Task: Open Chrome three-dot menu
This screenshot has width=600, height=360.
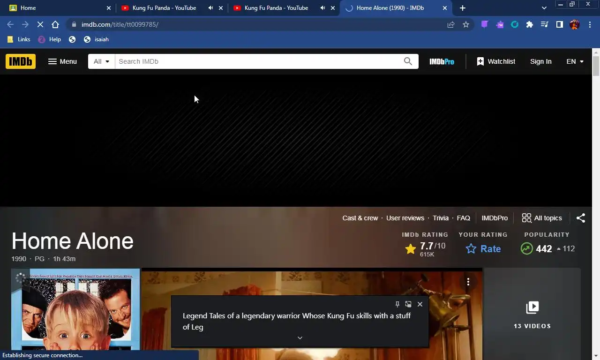Action: (590, 24)
